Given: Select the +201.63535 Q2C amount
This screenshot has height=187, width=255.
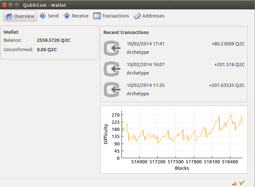Looking at the screenshot, I should 227,85.
